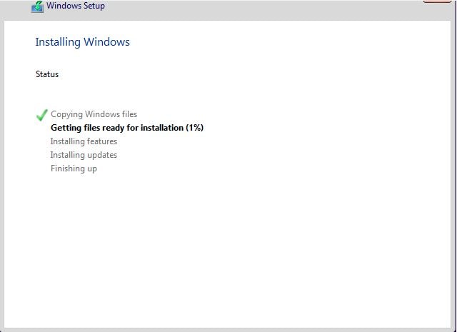This screenshot has width=457, height=332.
Task: Click the Windows Setup title bar icon
Action: (38, 7)
